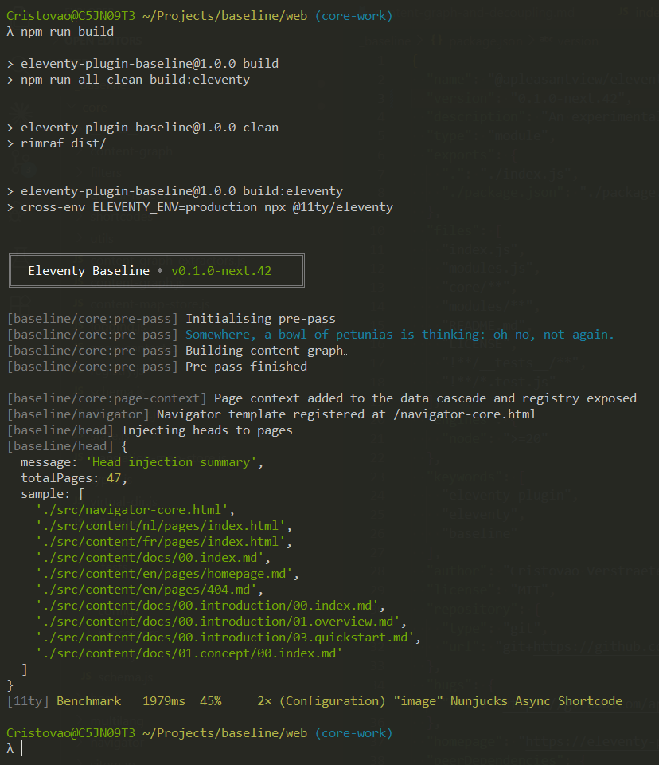The width and height of the screenshot is (659, 765).
Task: Select the '"image" Nunjucks Async Shortcode' text
Action: tap(508, 701)
